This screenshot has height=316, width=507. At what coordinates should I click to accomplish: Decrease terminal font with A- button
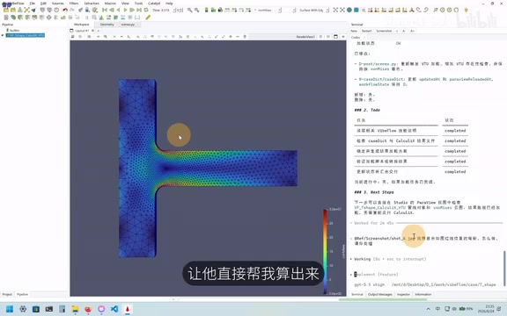click(404, 31)
